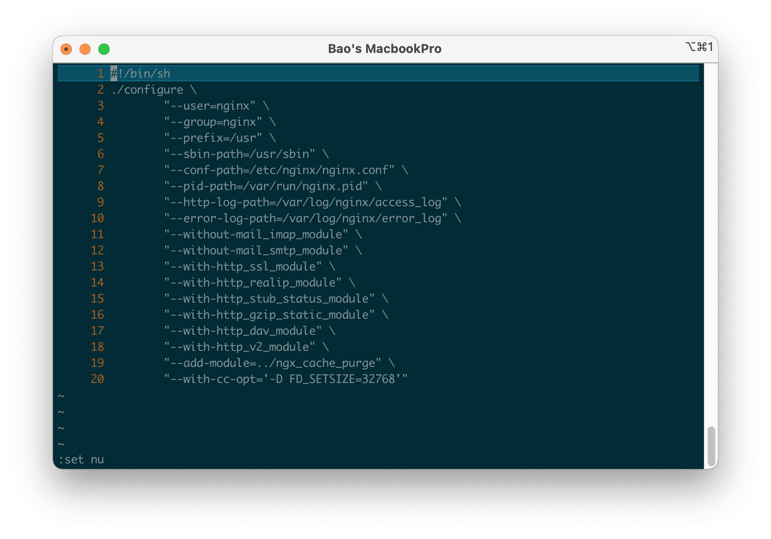Select the --group=nginx option line
Image resolution: width=771 pixels, height=539 pixels.
point(213,122)
